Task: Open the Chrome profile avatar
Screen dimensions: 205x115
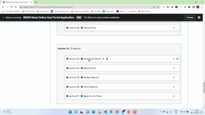Action: click(198, 7)
